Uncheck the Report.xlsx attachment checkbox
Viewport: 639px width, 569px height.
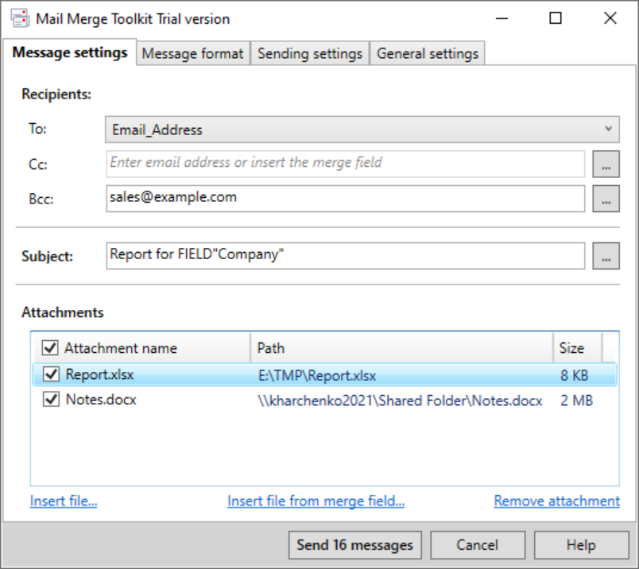(52, 374)
